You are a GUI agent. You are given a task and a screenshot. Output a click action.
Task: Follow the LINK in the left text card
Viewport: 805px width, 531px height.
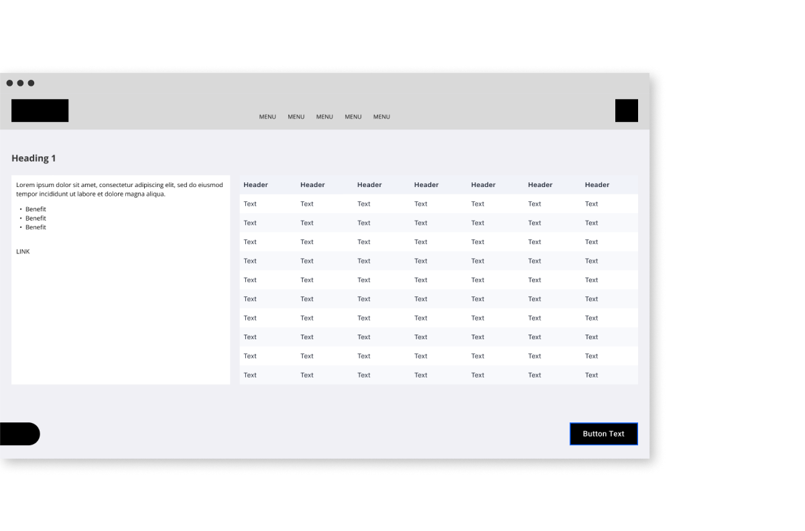click(23, 251)
